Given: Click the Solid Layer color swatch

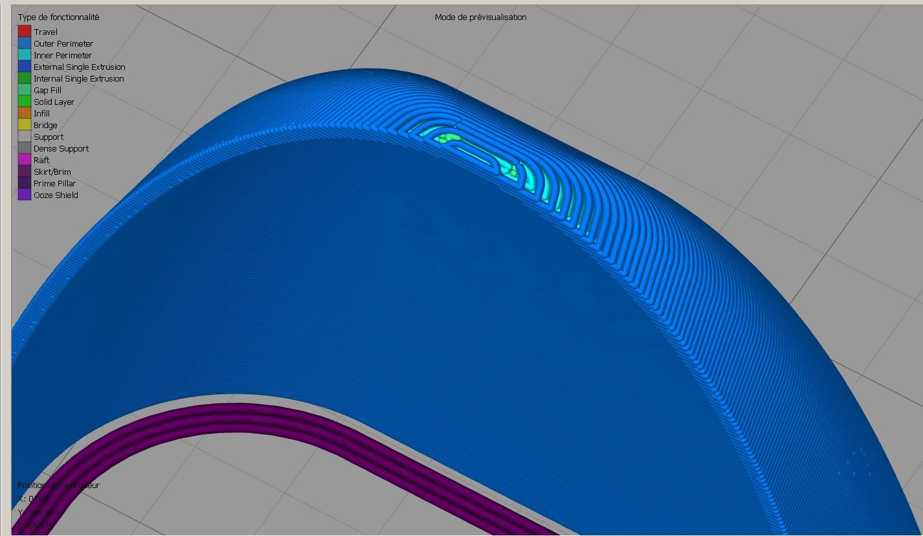Looking at the screenshot, I should coord(25,101).
